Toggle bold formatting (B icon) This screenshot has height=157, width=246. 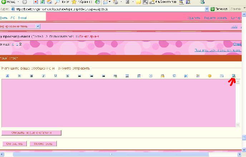pos(31,76)
